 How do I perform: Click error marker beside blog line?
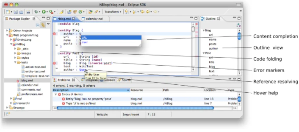click(x=54, y=63)
